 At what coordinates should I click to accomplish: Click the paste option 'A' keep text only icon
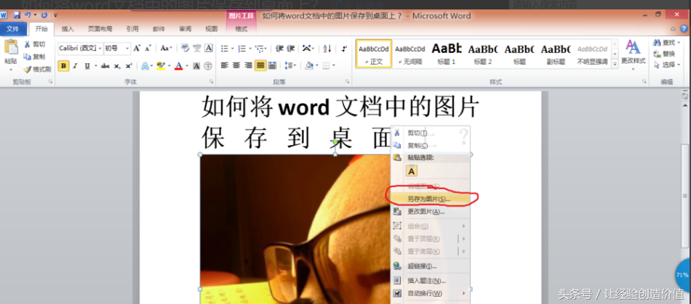[x=412, y=171]
